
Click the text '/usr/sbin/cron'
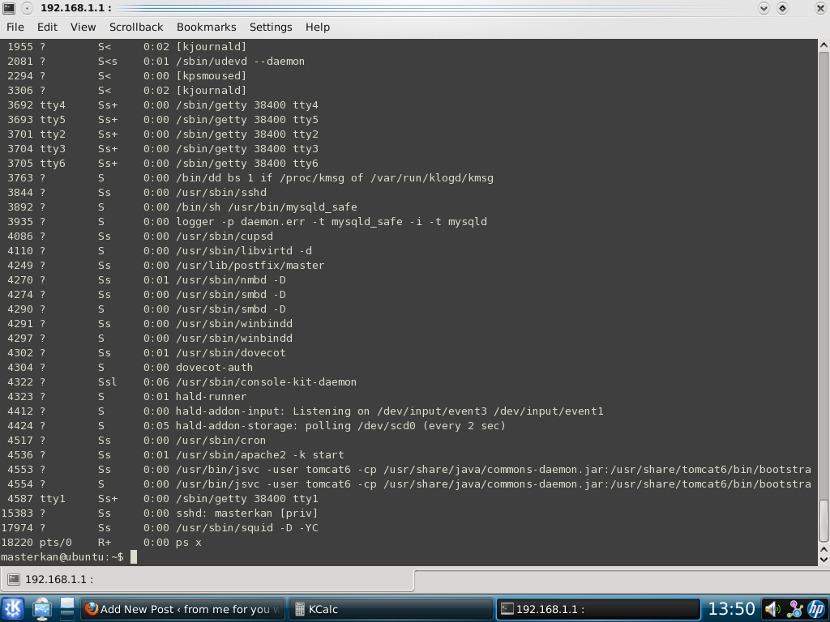[221, 441]
